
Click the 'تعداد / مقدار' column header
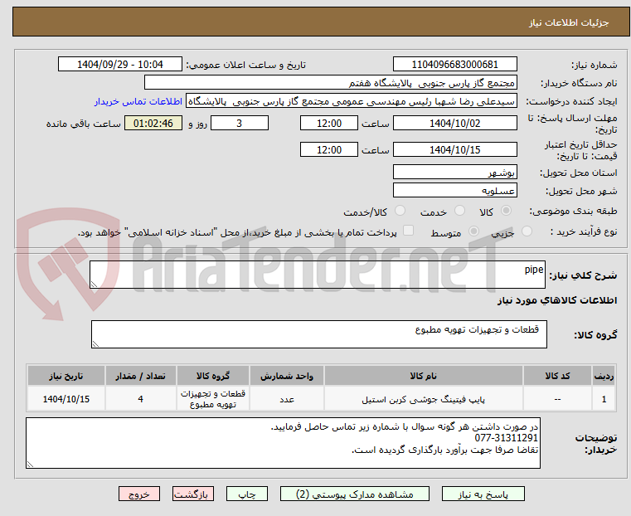pos(140,376)
